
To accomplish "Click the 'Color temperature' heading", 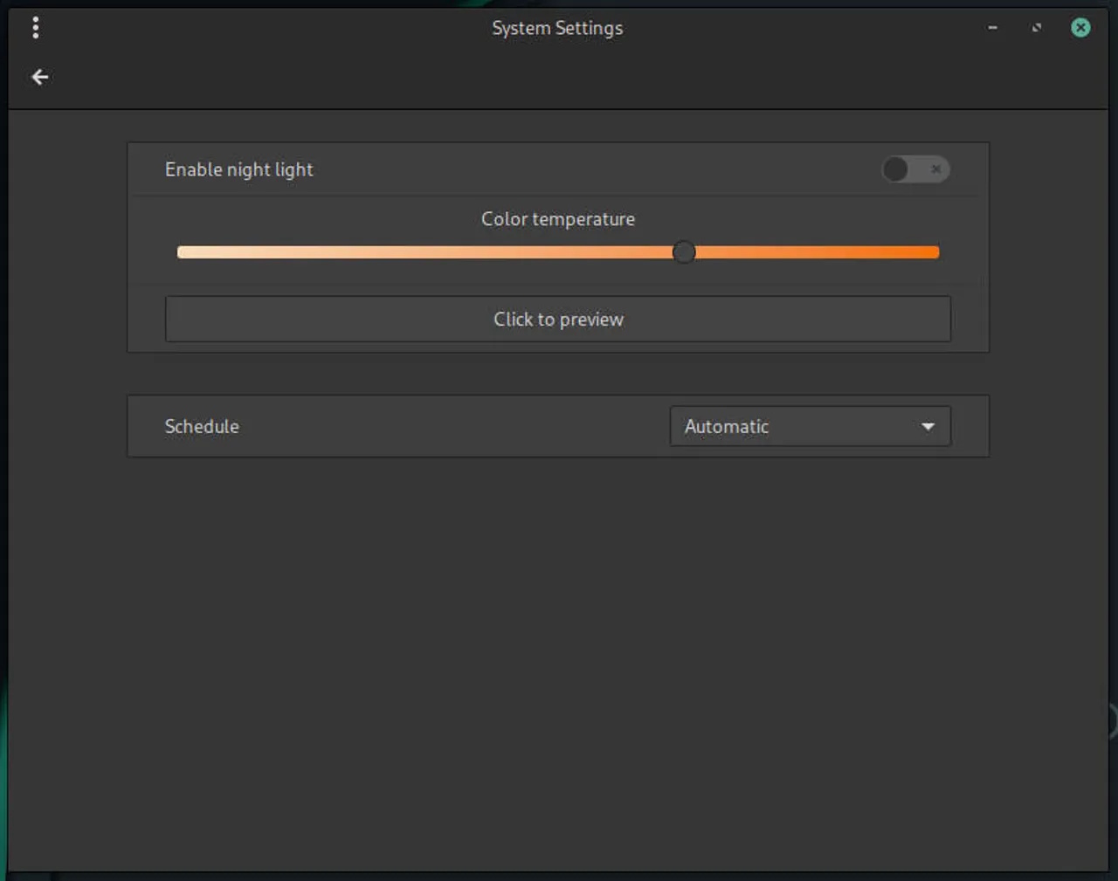I will [x=558, y=219].
